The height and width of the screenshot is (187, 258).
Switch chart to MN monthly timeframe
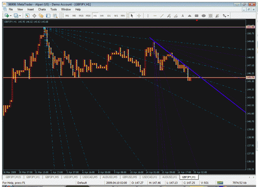point(123,16)
